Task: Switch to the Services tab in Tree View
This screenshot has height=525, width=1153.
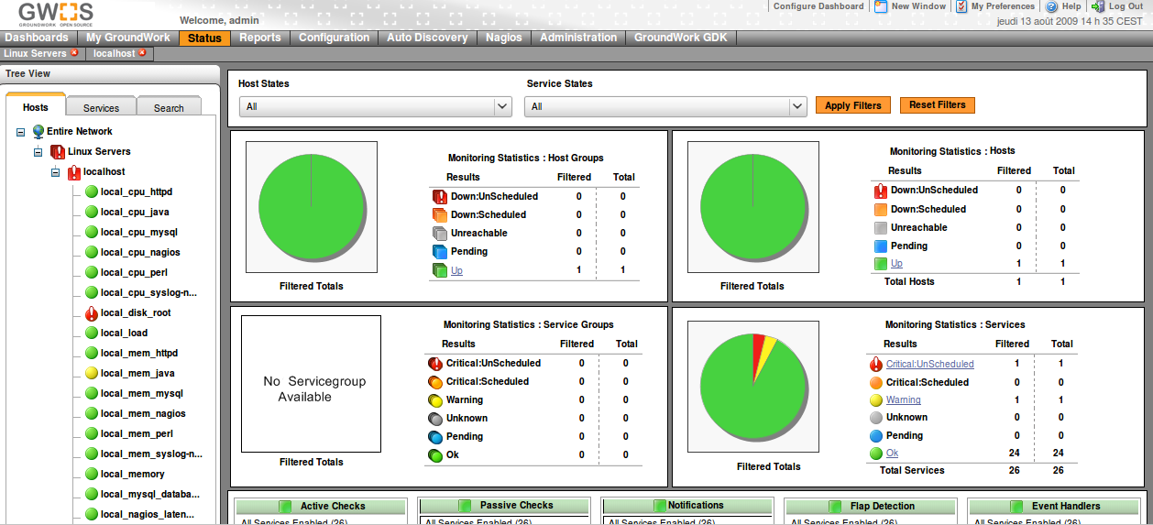Action: coord(101,108)
